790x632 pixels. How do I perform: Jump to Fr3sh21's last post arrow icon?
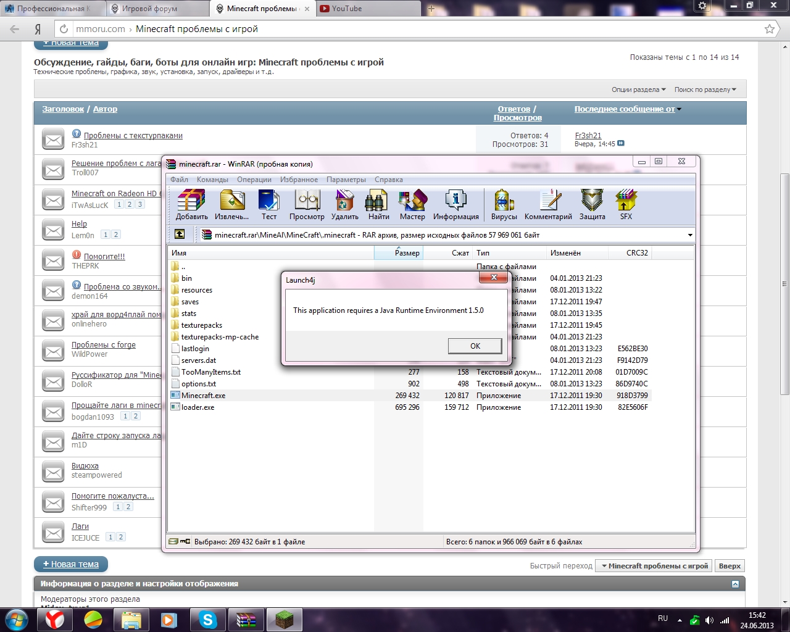tap(621, 144)
